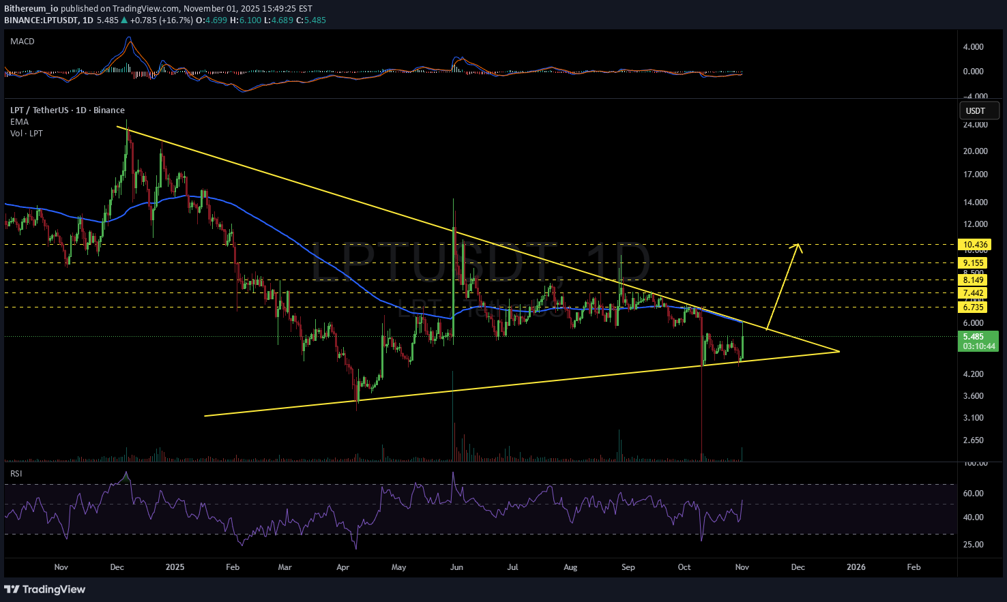This screenshot has height=602, width=1007.
Task: Select the RSI indicator label
Action: [16, 473]
